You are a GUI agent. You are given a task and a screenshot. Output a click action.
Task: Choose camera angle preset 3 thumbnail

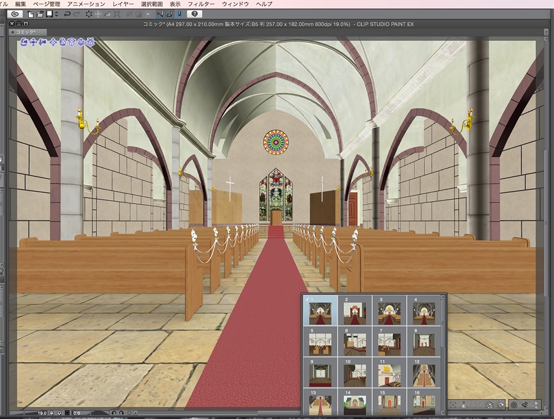coord(389,311)
